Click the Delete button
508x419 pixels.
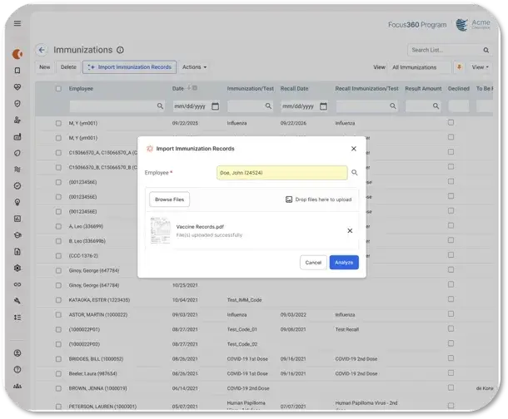(68, 67)
